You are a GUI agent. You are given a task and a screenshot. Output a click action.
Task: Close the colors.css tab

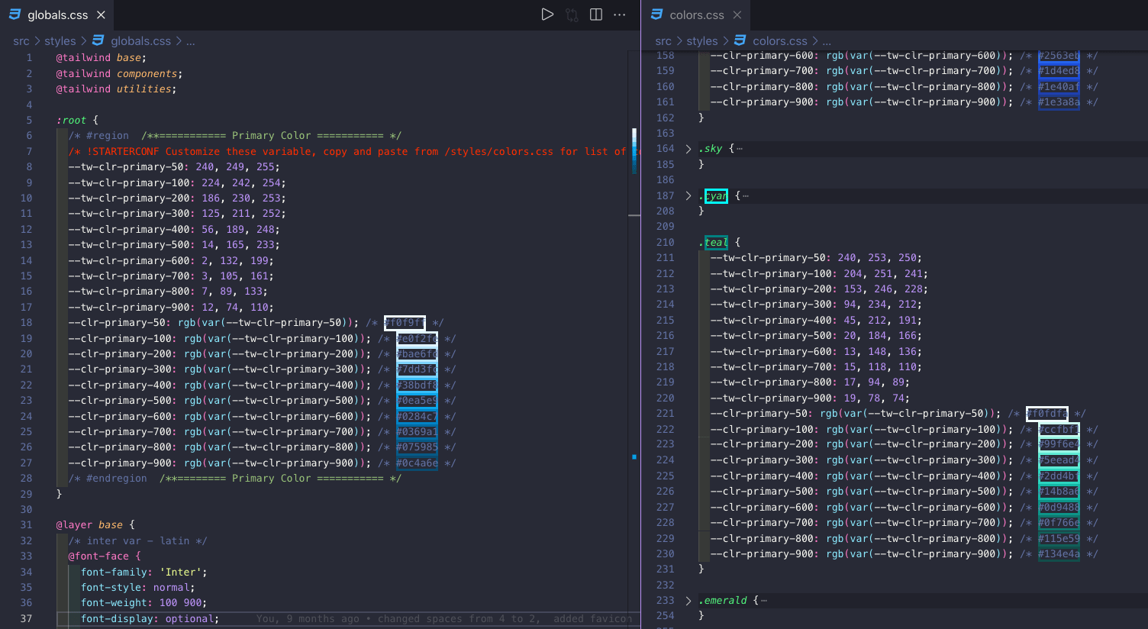(737, 15)
